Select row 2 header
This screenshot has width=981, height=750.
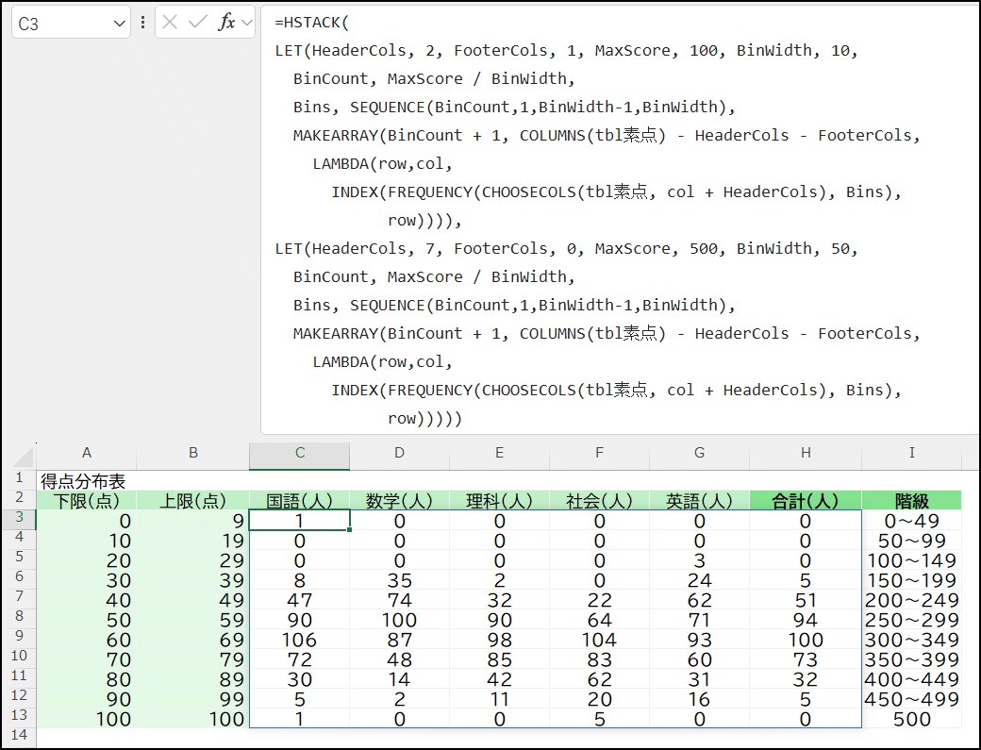19,498
